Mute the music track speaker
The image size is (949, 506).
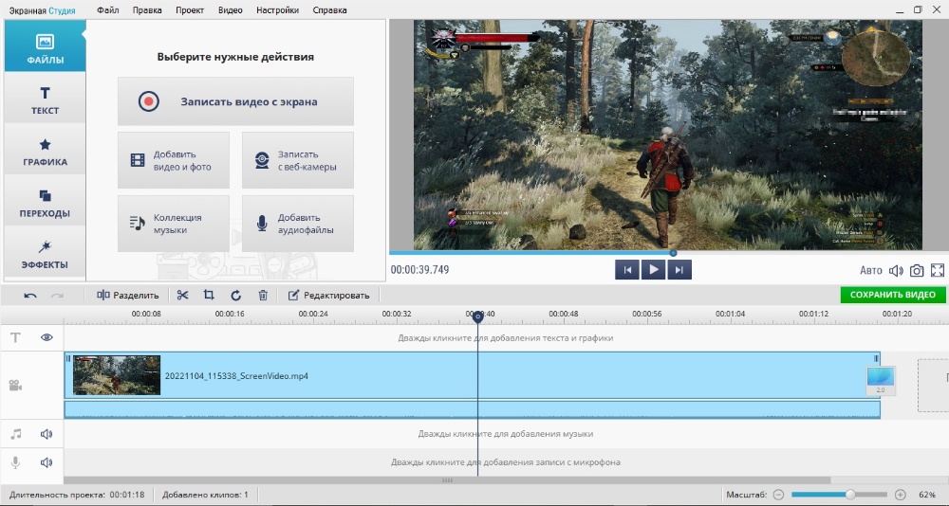point(47,433)
